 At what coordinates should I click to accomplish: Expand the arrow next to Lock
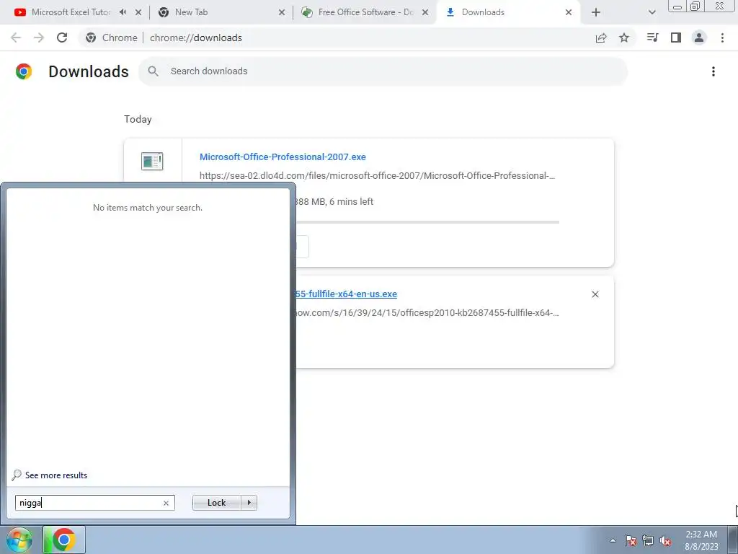(x=249, y=503)
